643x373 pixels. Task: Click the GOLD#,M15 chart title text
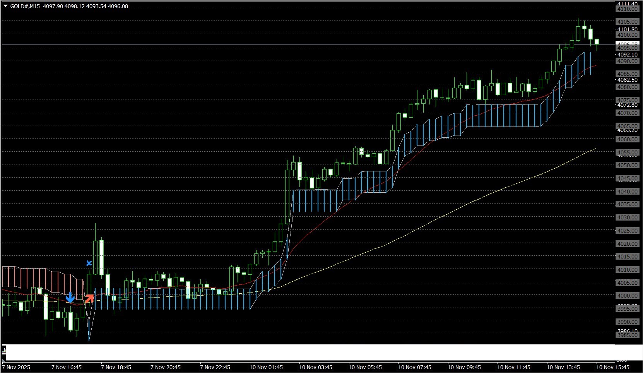(x=25, y=6)
